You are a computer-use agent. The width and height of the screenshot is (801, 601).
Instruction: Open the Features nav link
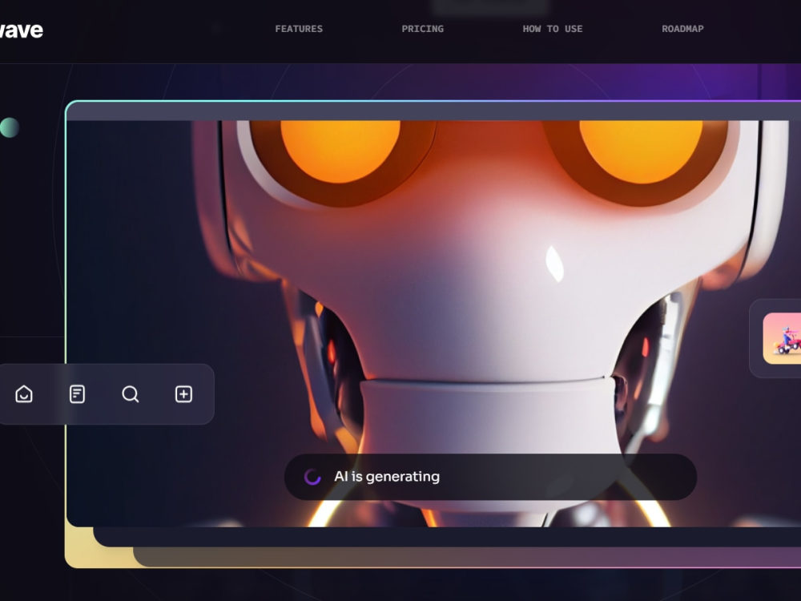click(x=299, y=29)
